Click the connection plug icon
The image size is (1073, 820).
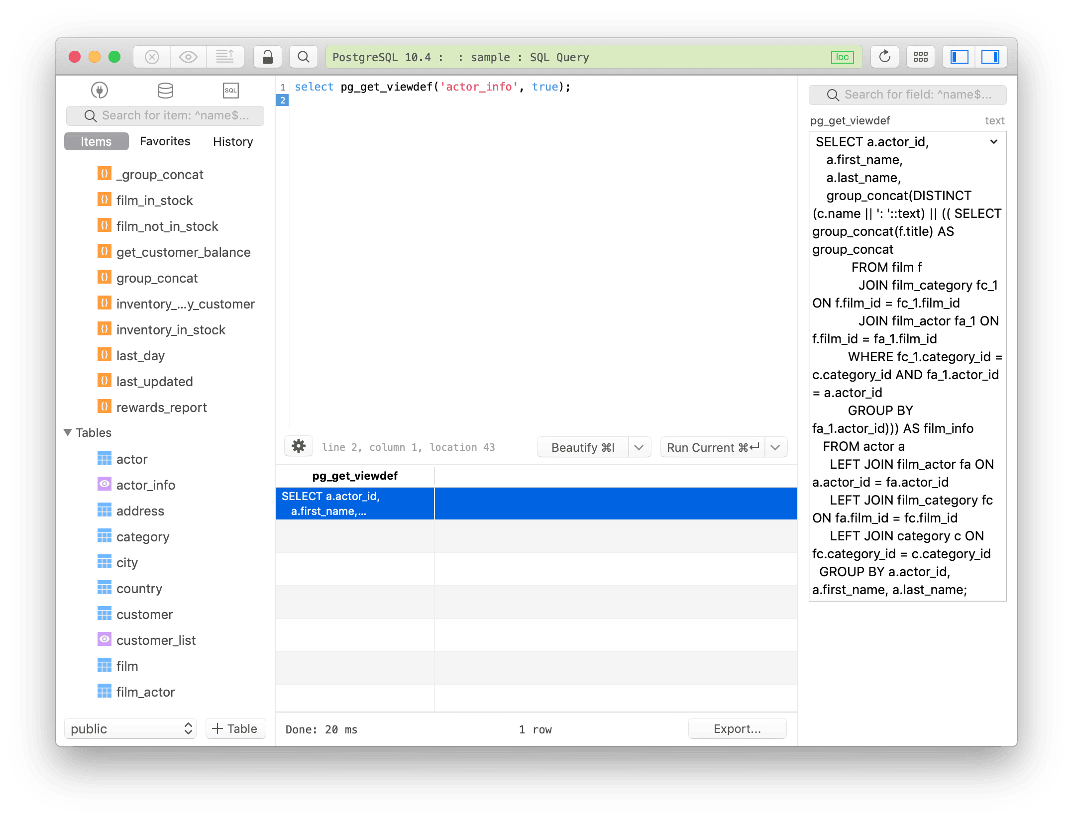[100, 91]
